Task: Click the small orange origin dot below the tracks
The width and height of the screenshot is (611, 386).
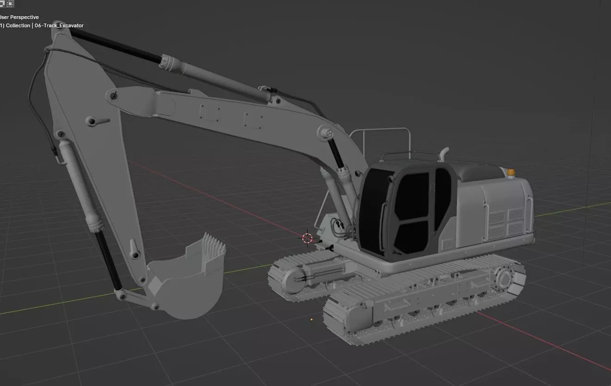Action: [x=311, y=319]
